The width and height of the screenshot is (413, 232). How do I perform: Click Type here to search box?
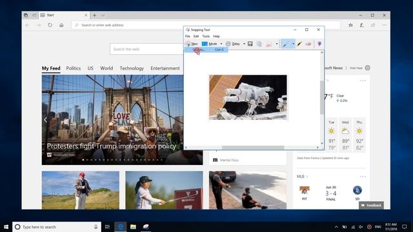(x=57, y=227)
